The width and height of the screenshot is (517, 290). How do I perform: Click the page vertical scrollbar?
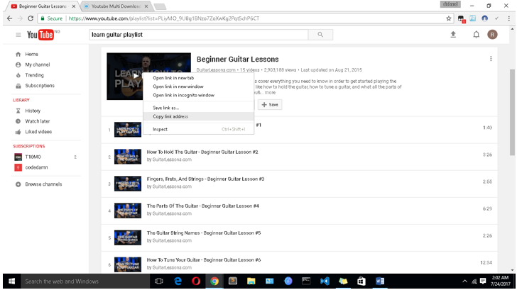512,112
